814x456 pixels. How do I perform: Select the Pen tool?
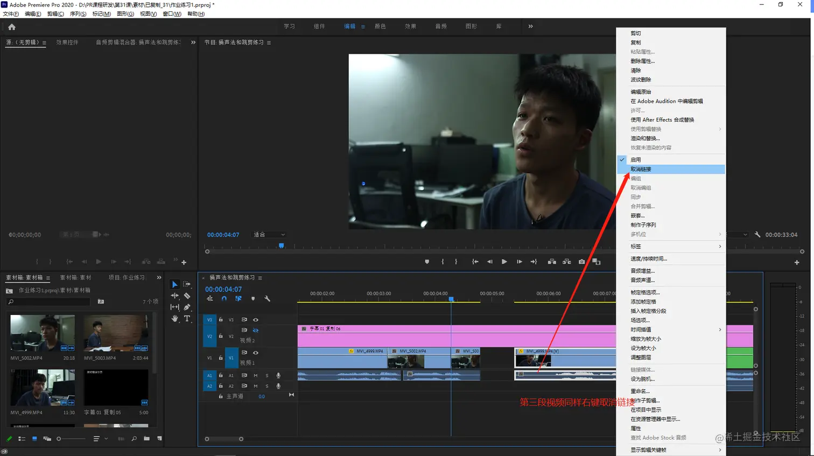(187, 307)
